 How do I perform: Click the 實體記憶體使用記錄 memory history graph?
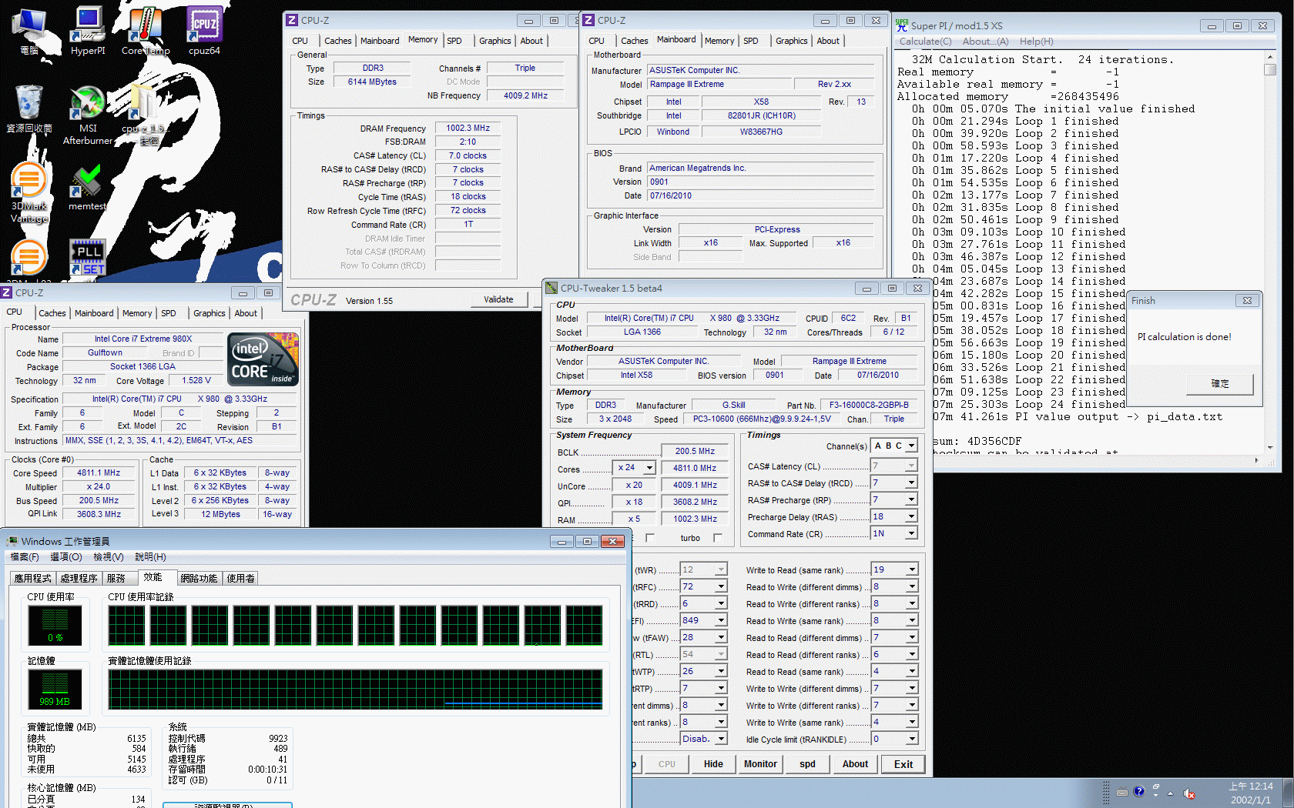pos(355,689)
